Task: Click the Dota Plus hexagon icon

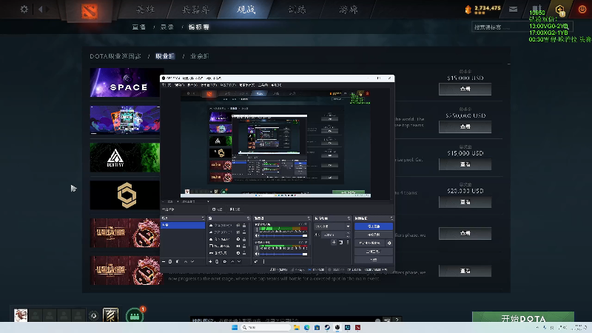Action: point(560,10)
